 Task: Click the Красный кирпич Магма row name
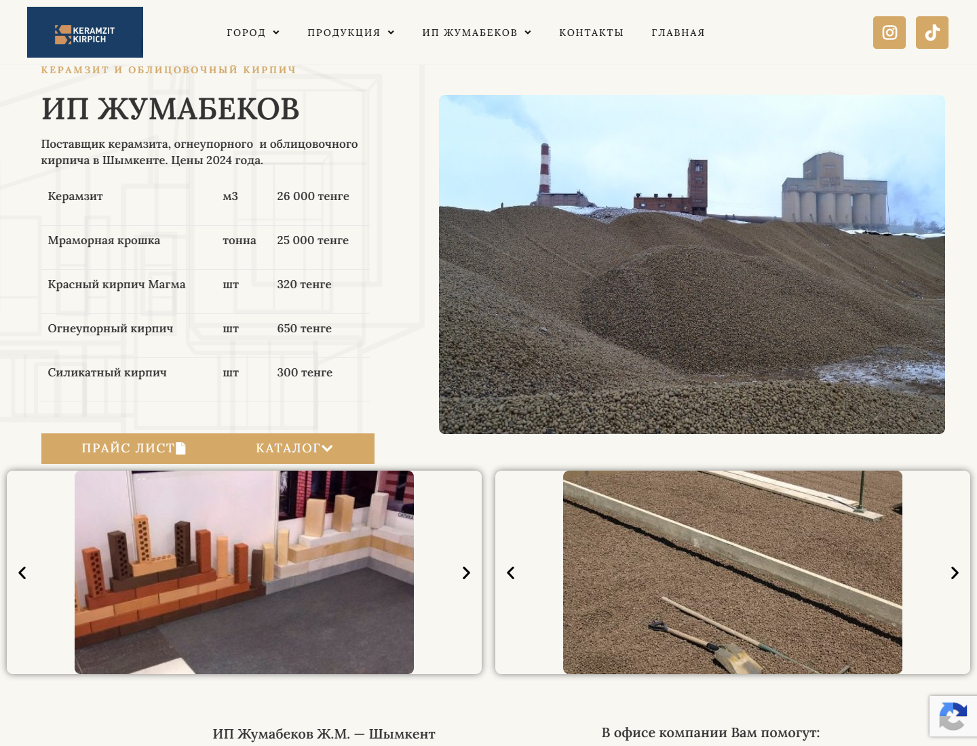click(117, 284)
